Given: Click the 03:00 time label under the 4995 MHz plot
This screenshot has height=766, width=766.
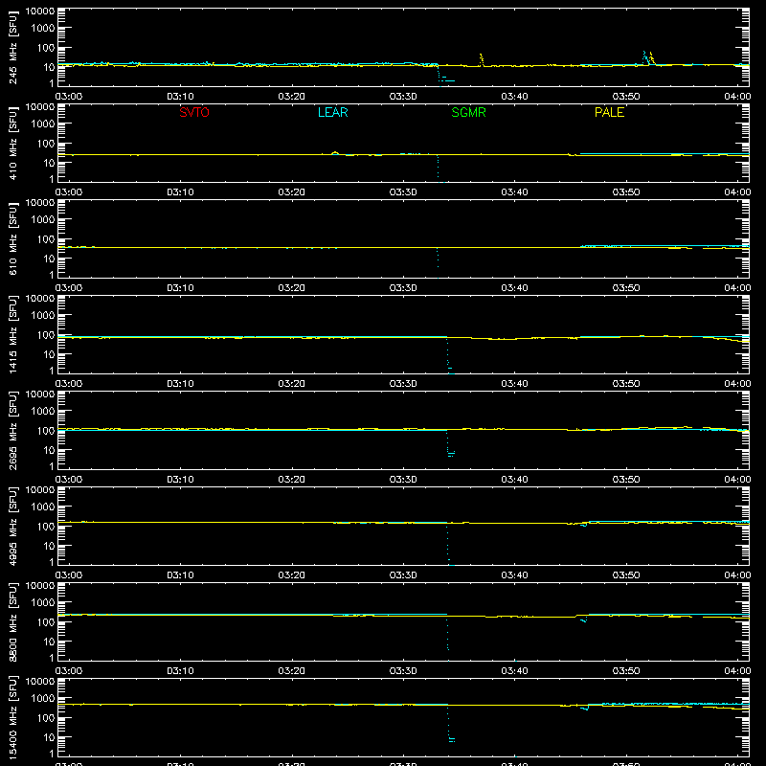Looking at the screenshot, I should click(69, 575).
